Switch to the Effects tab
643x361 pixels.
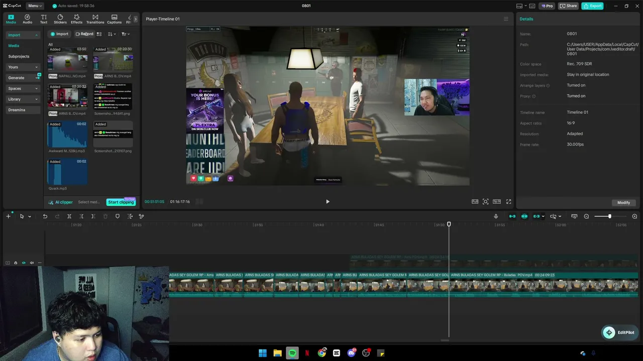[76, 19]
